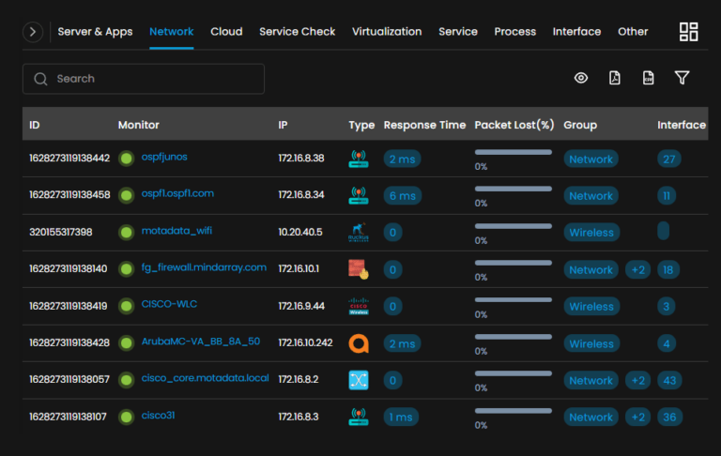The width and height of the screenshot is (721, 456).
Task: Open ArubaMC-VA_BB_BA_50 monitor details
Action: pyautogui.click(x=200, y=342)
